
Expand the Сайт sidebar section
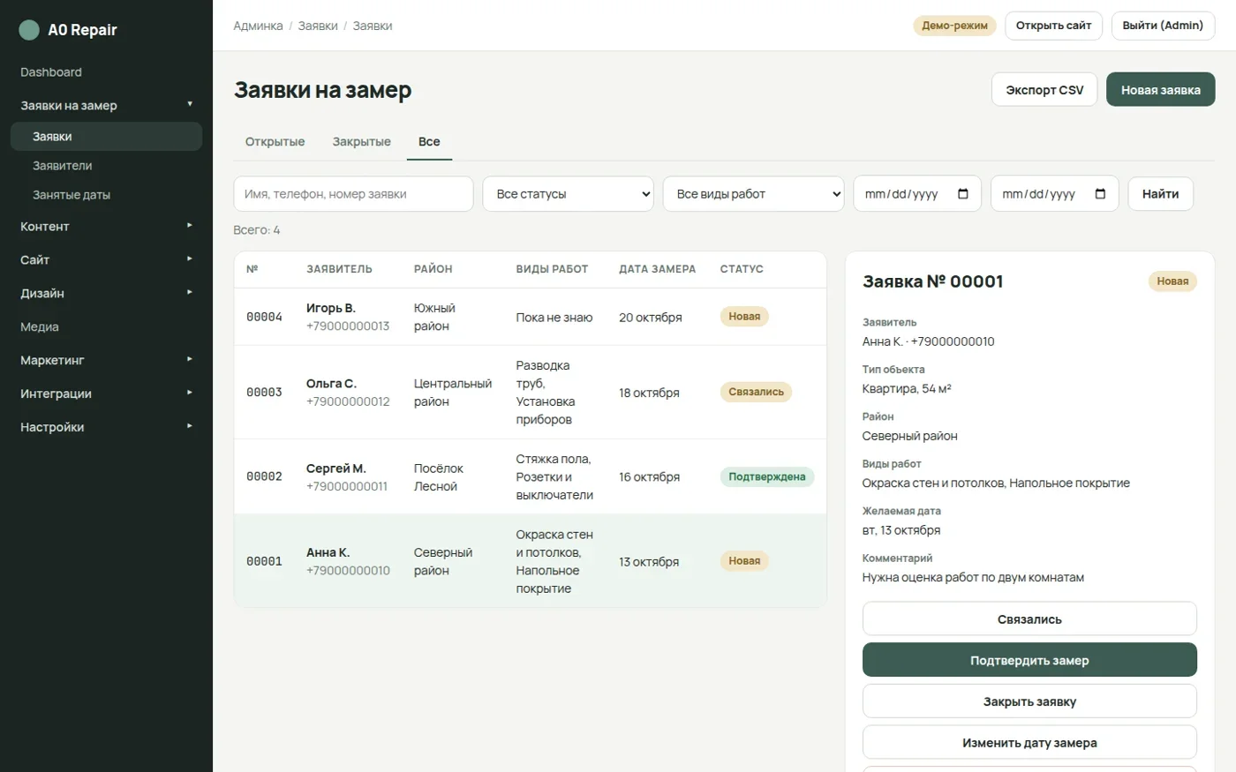click(x=106, y=260)
